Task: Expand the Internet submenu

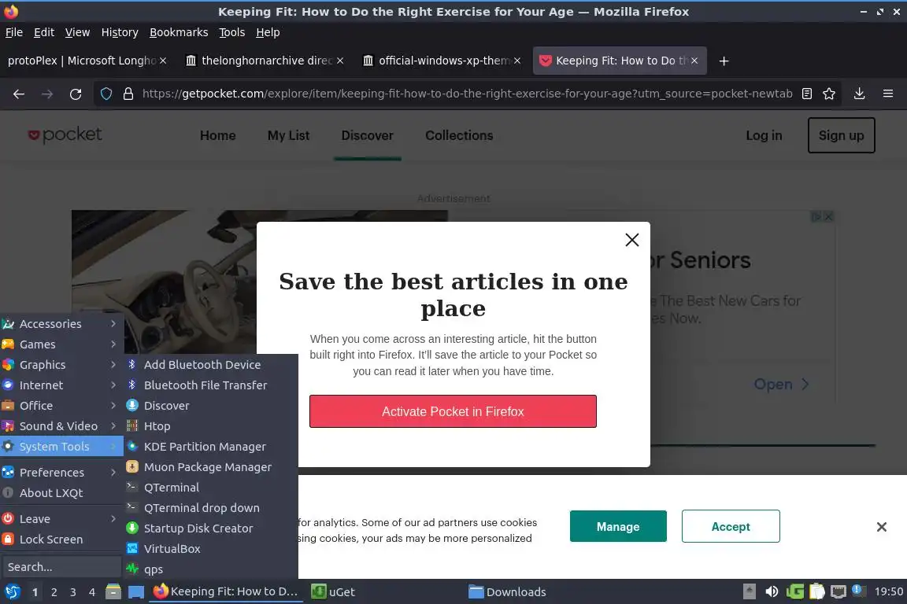Action: 61,385
